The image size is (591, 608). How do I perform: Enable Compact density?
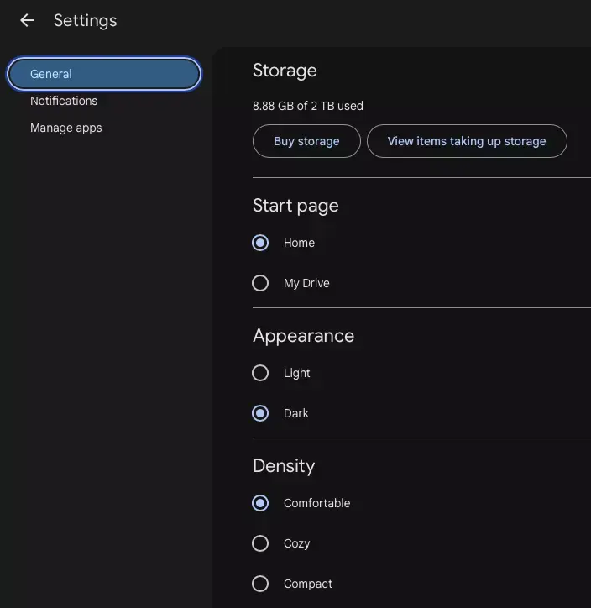pyautogui.click(x=260, y=584)
